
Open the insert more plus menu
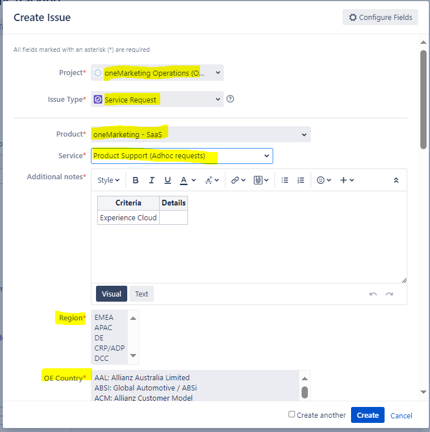point(346,180)
